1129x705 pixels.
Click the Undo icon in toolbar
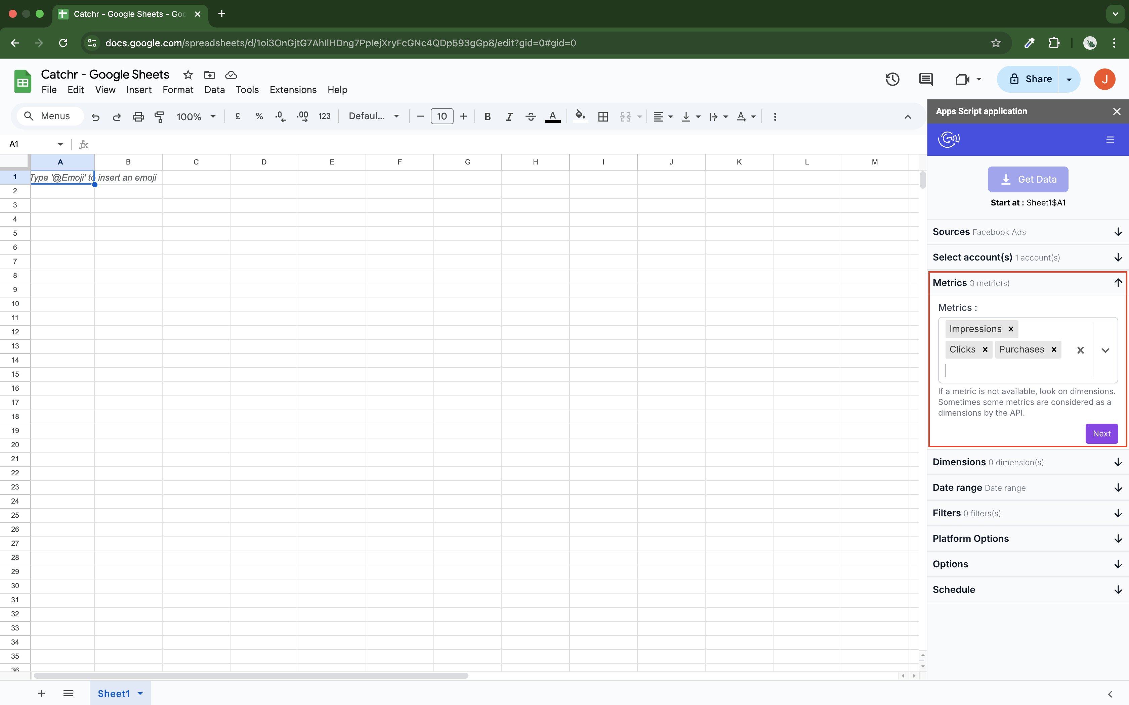click(x=95, y=116)
